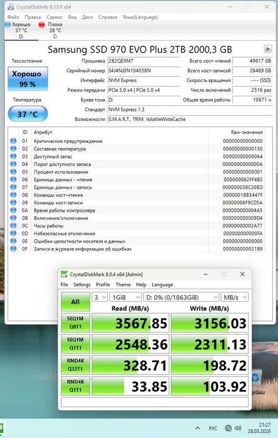The image size is (278, 438).
Task: Open the Правка menu
Action: 32,17
